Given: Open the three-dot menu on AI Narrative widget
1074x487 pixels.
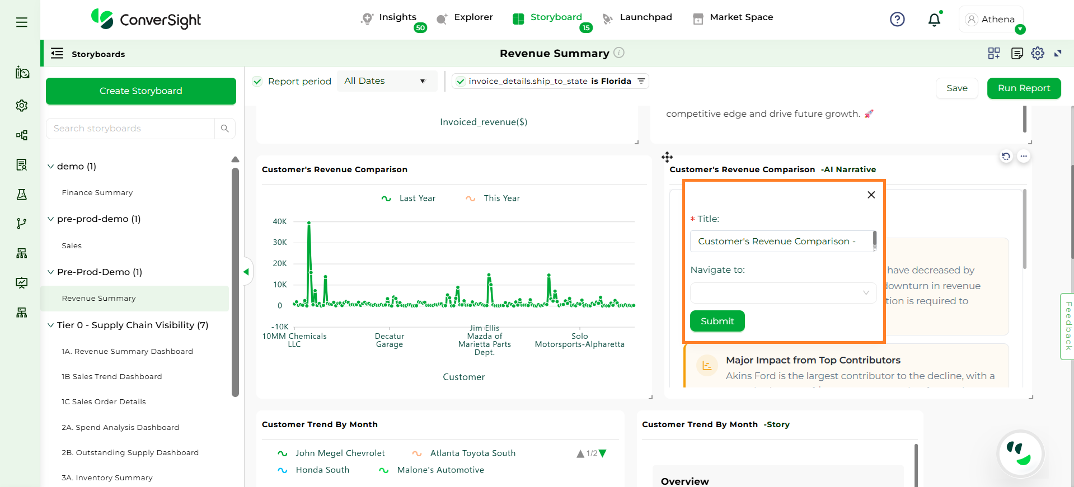Looking at the screenshot, I should [1024, 157].
